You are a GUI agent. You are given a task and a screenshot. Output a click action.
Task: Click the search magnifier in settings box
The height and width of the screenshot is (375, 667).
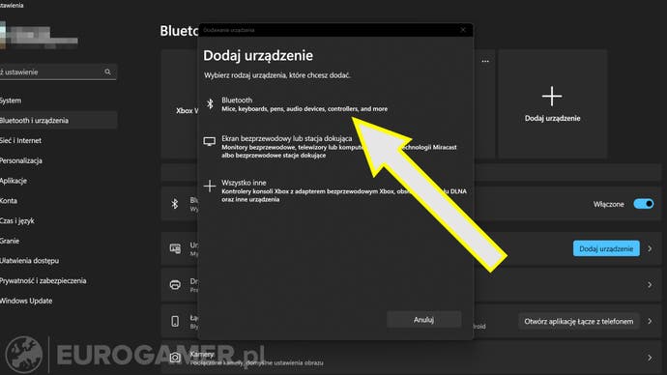[107, 72]
